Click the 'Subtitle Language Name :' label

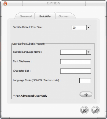tap(28, 52)
